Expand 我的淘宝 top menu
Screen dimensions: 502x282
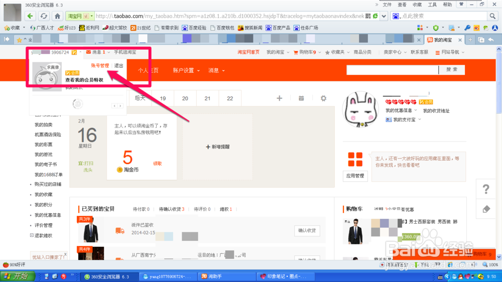coord(278,52)
